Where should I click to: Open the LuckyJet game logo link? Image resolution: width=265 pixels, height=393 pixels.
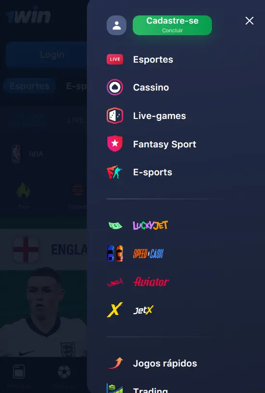coord(150,225)
